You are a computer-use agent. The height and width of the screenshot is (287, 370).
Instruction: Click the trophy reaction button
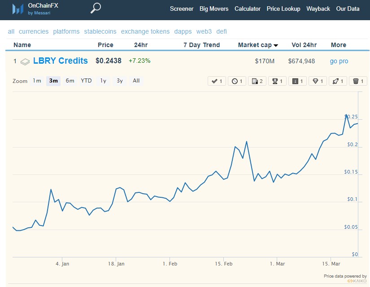click(x=277, y=81)
